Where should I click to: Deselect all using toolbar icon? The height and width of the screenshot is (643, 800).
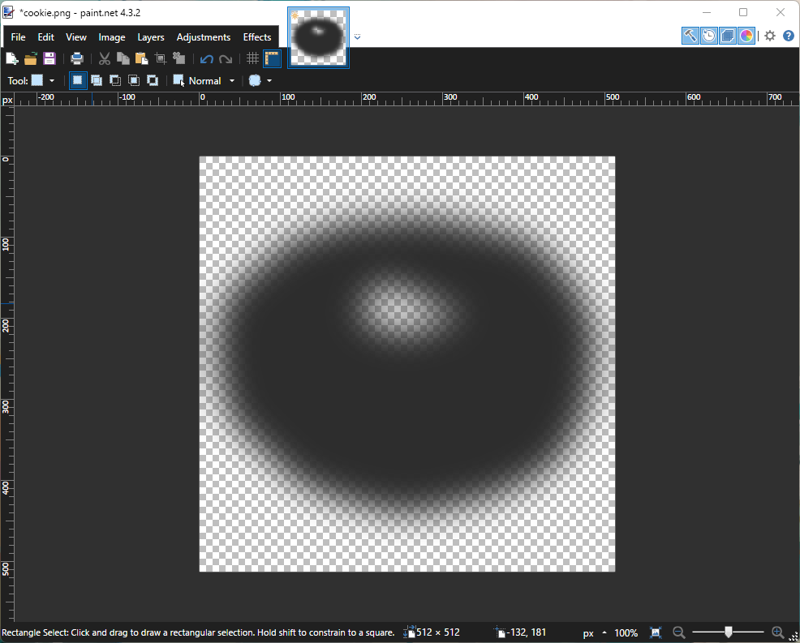pyautogui.click(x=178, y=58)
